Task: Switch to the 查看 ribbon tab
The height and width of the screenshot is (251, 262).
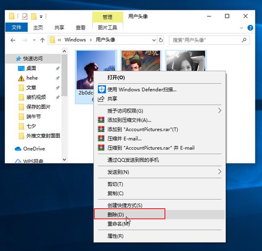Action: pyautogui.click(x=81, y=27)
